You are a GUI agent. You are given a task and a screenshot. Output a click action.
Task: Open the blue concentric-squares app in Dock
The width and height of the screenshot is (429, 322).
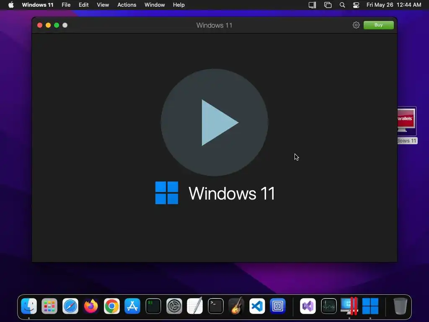coord(278,306)
